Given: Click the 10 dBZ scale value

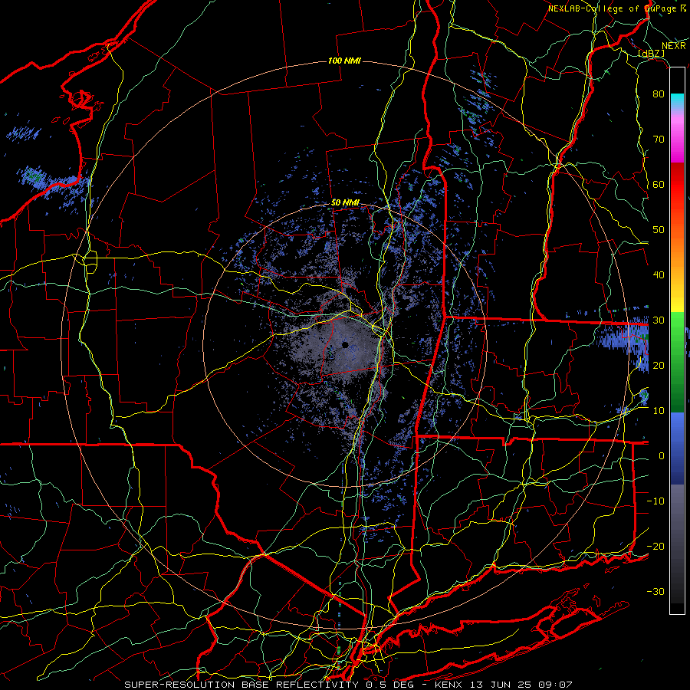Looking at the screenshot, I should coord(659,411).
